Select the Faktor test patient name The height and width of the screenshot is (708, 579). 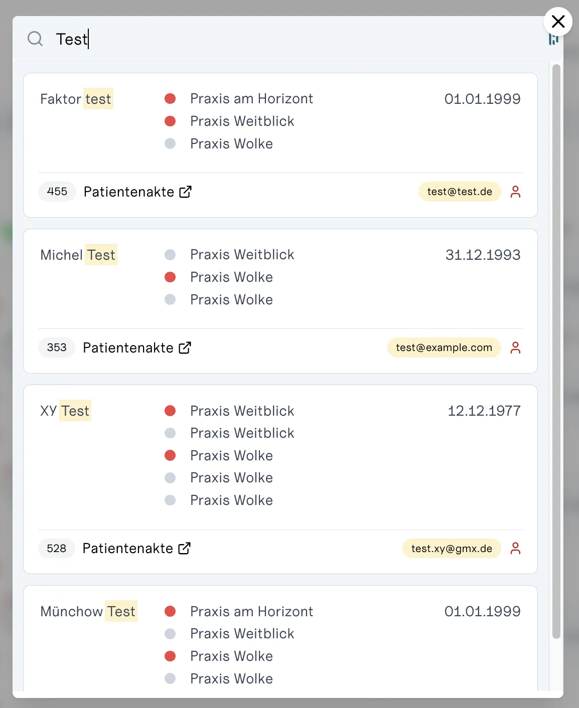(76, 99)
